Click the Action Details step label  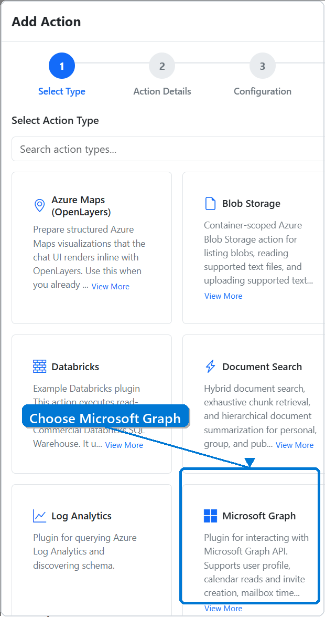[162, 91]
